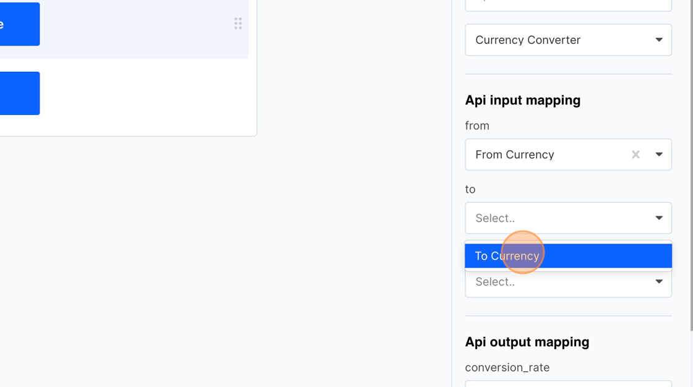The image size is (693, 387).
Task: Click the Currency Converter chevron arrow
Action: click(x=658, y=40)
